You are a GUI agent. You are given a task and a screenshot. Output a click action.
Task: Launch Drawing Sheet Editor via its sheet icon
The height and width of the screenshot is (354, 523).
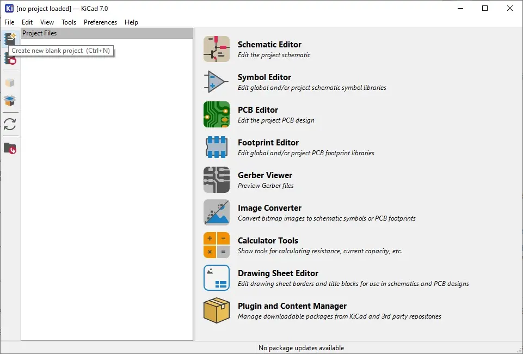(x=217, y=278)
